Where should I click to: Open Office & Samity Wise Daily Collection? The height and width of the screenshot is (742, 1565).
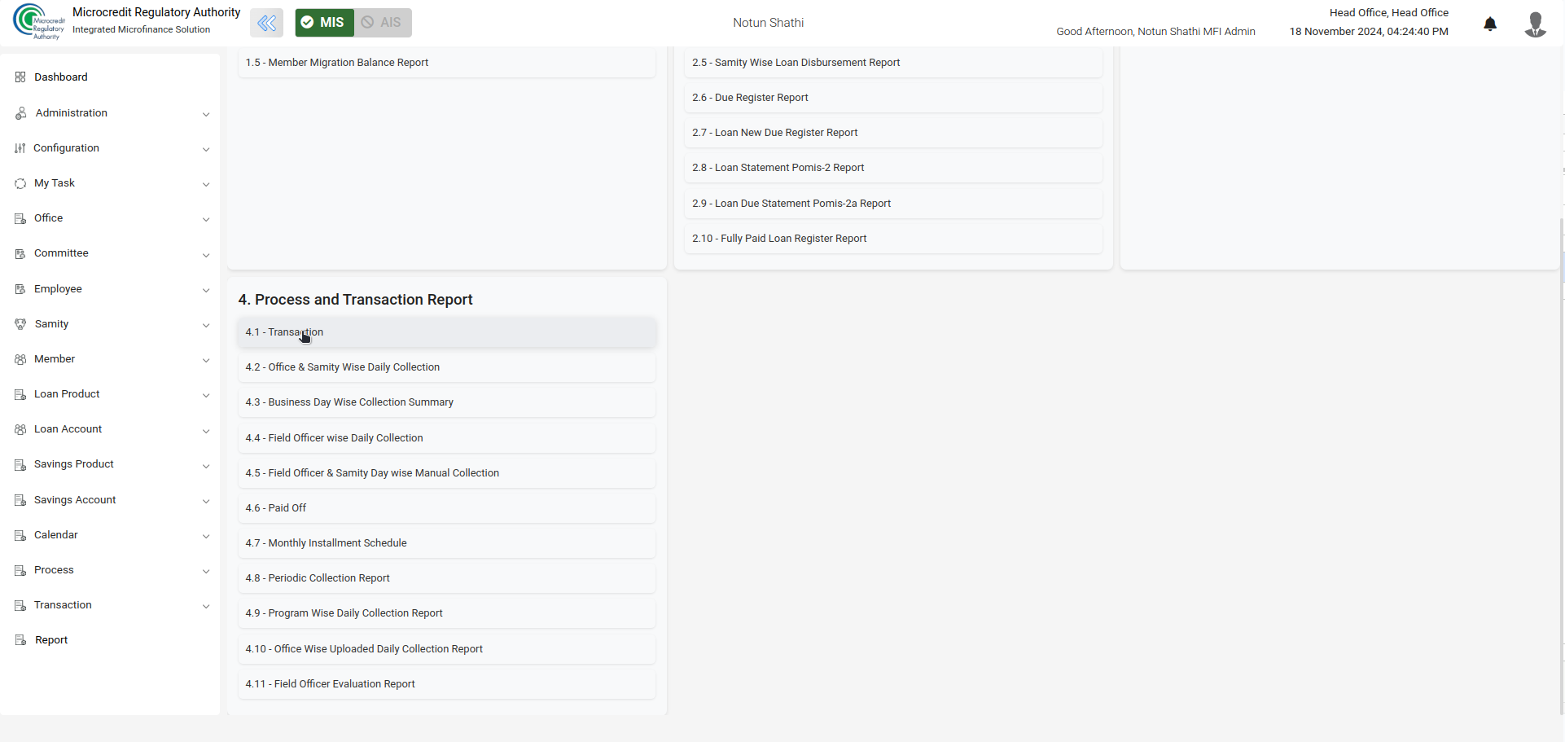click(x=446, y=367)
